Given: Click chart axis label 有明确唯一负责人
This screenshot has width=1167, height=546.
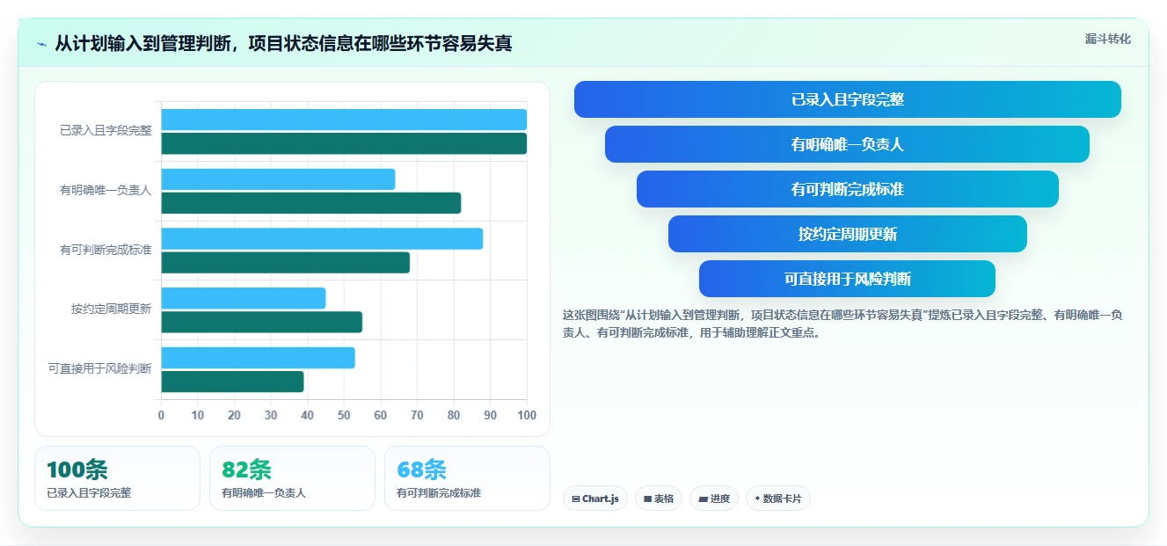Looking at the screenshot, I should (106, 190).
